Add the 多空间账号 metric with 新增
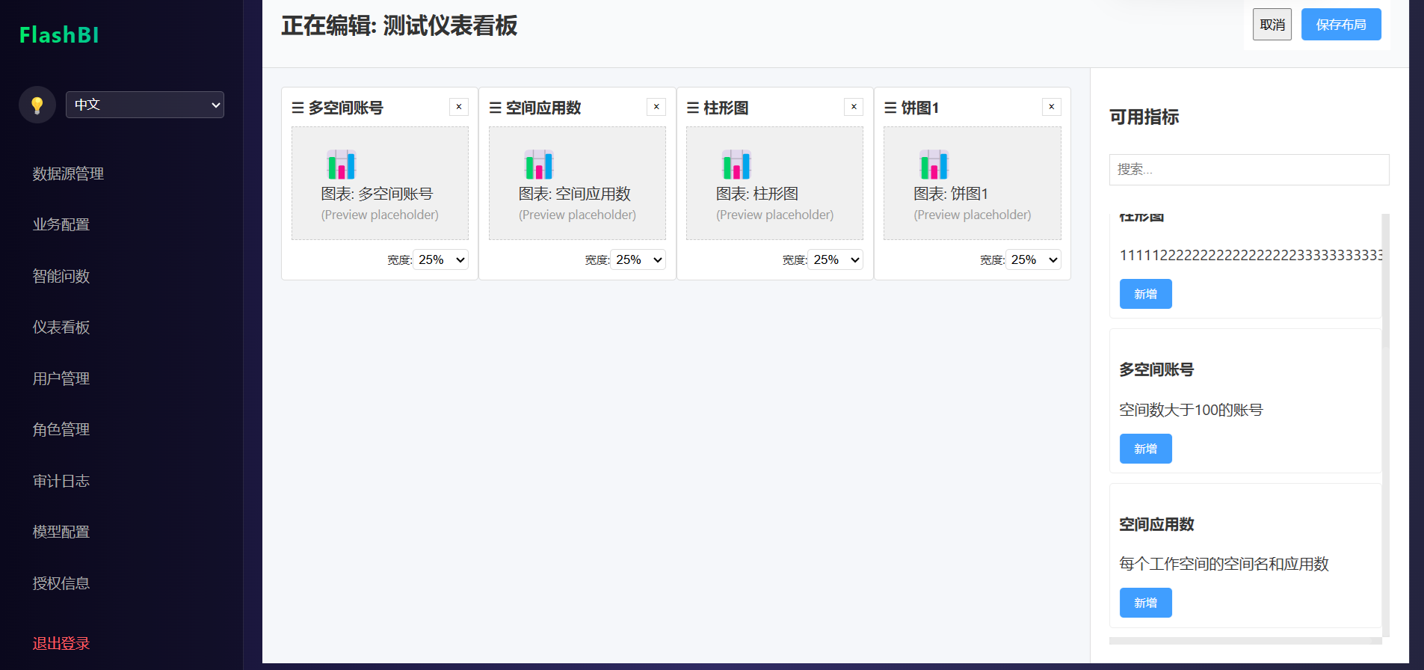Viewport: 1424px width, 670px height. click(1145, 449)
